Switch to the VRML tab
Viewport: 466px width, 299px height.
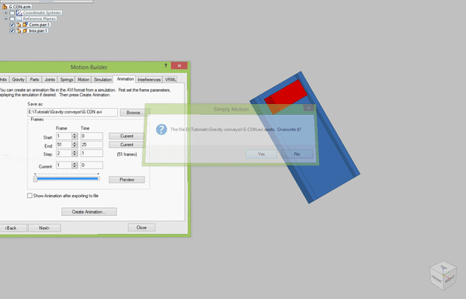pos(170,79)
